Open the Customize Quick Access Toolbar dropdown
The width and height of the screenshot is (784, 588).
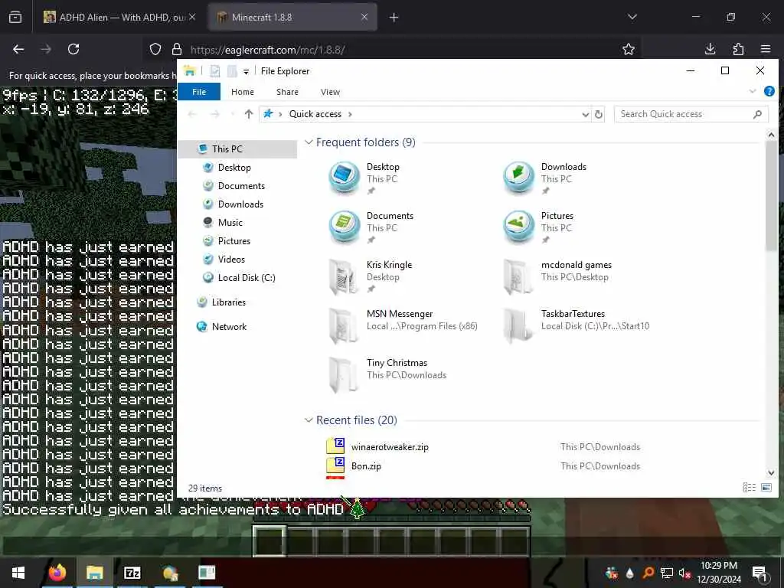[246, 71]
